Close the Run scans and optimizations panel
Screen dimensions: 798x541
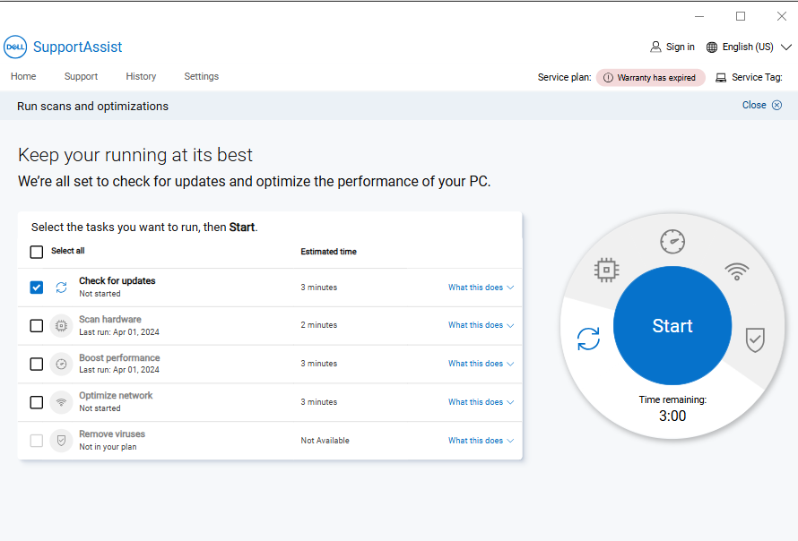click(x=761, y=105)
